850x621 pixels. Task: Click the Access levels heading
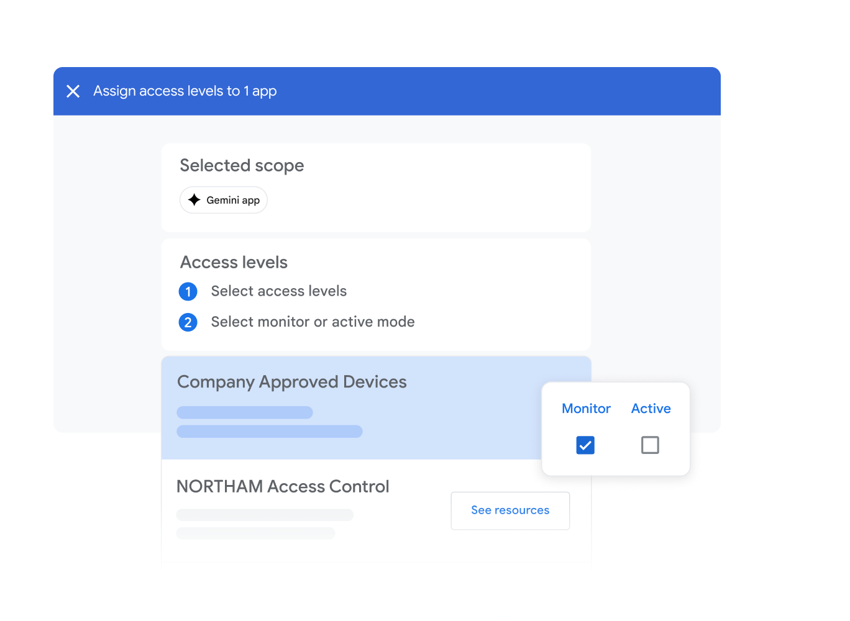234,262
